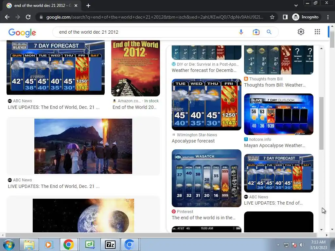Open the 7 Day Forecast thumbnail from ABC News on left
The height and width of the screenshot is (251, 335).
(x=56, y=67)
